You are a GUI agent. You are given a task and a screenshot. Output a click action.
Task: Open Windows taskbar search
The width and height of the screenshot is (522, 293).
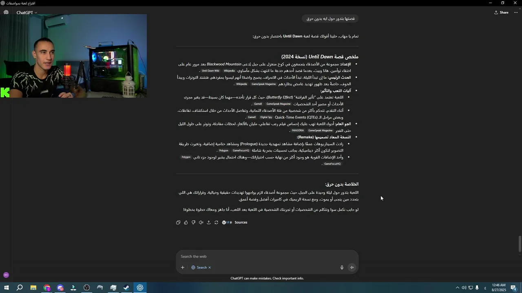[20, 288]
